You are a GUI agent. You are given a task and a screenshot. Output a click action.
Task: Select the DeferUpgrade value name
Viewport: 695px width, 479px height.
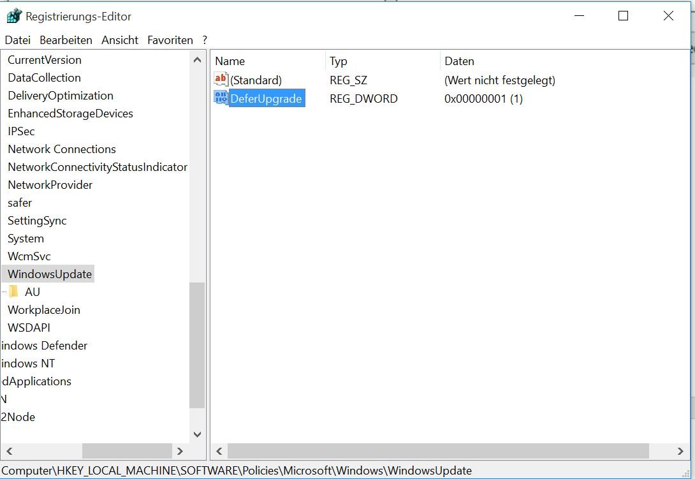[266, 98]
